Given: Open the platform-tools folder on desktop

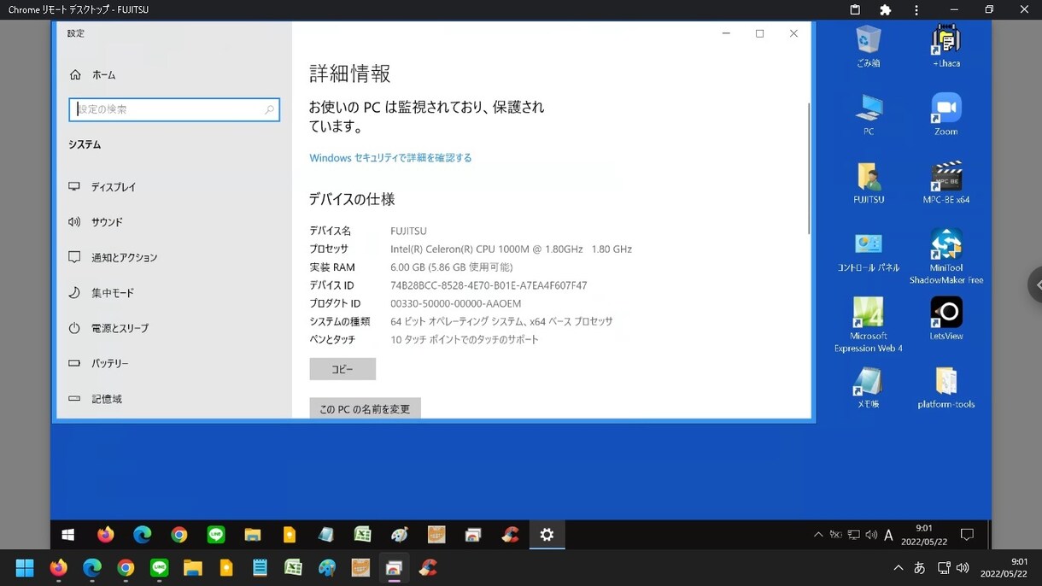Looking at the screenshot, I should coord(946,388).
